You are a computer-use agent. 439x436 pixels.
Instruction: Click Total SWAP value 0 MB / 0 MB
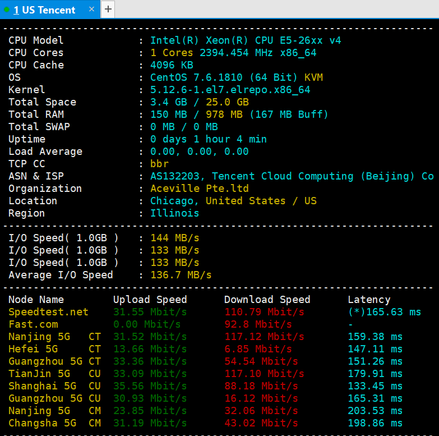tap(184, 127)
